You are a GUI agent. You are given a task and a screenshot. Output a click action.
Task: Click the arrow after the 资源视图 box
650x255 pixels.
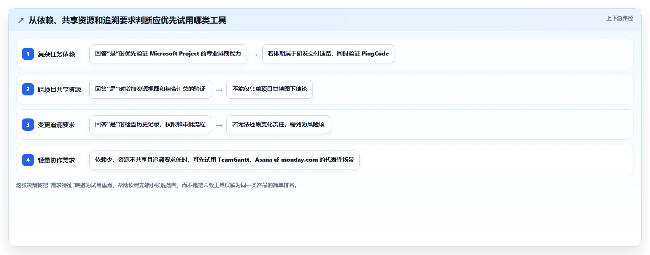tap(219, 90)
